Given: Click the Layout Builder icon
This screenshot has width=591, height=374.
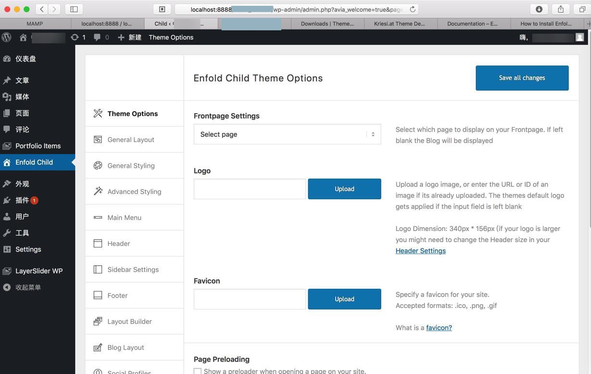Looking at the screenshot, I should pyautogui.click(x=98, y=322).
